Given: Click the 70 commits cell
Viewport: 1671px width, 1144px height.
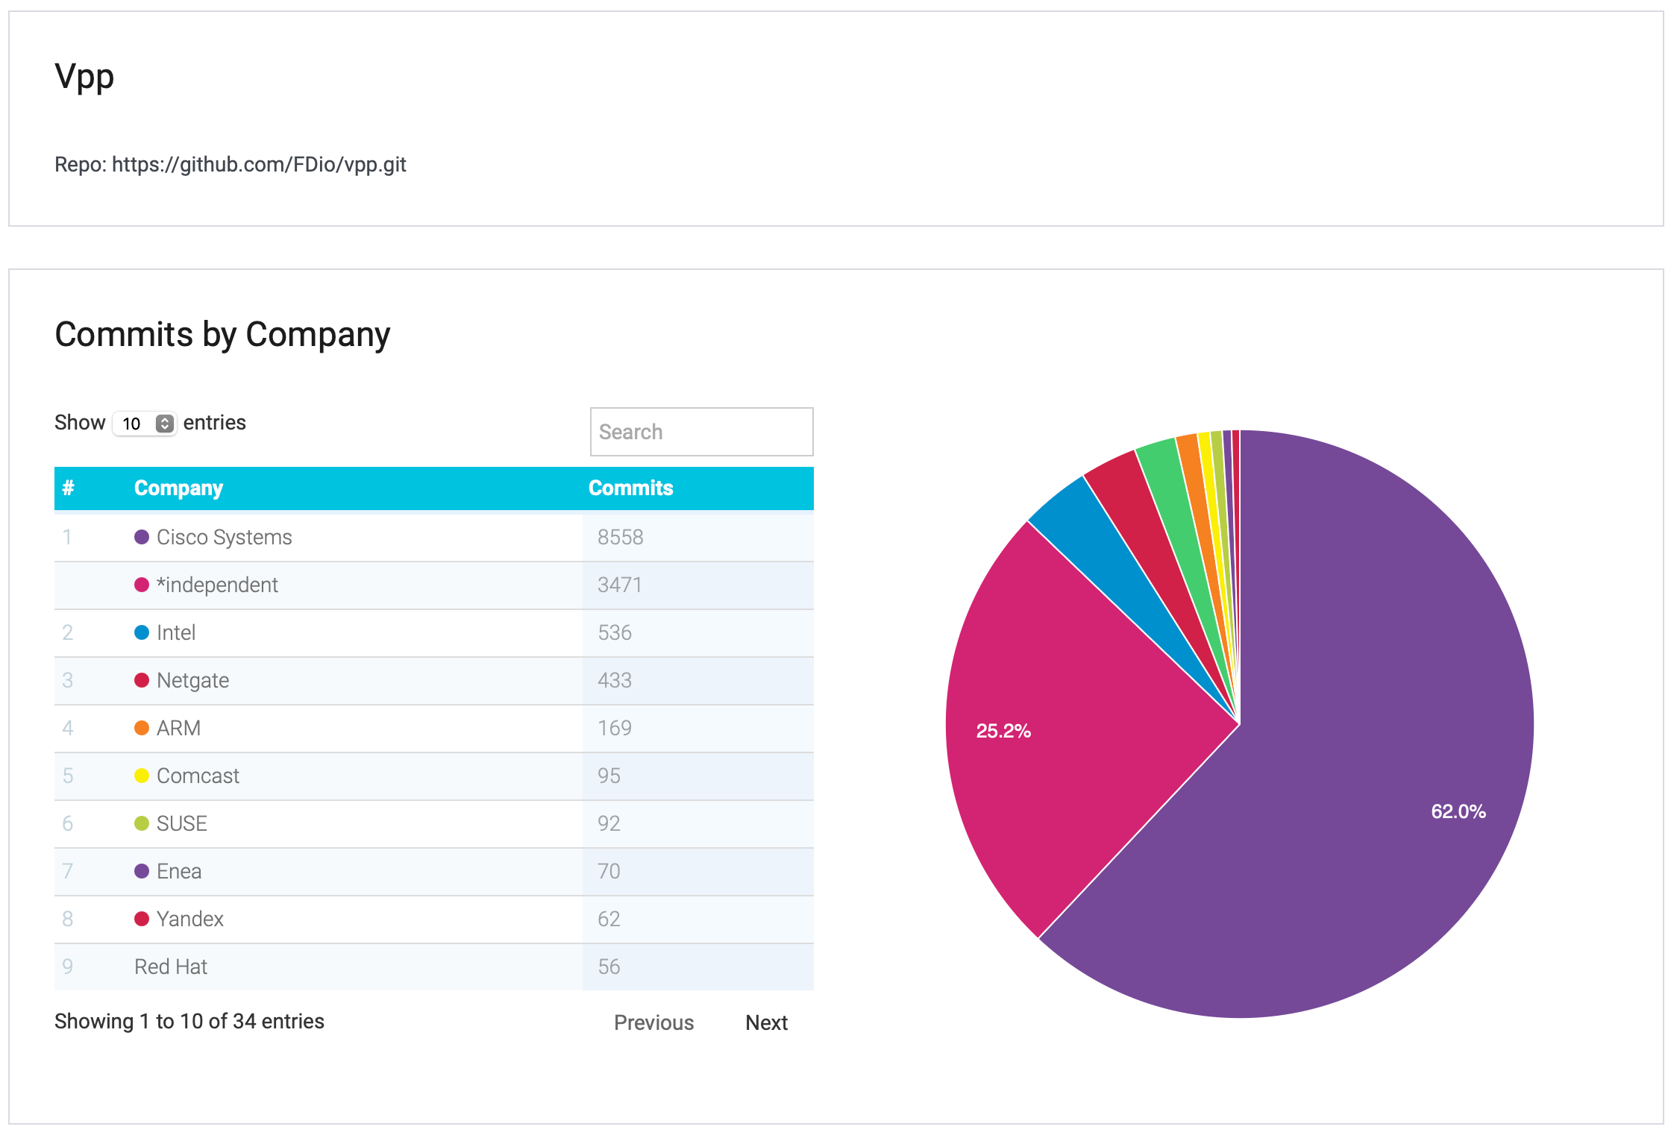Looking at the screenshot, I should point(697,871).
